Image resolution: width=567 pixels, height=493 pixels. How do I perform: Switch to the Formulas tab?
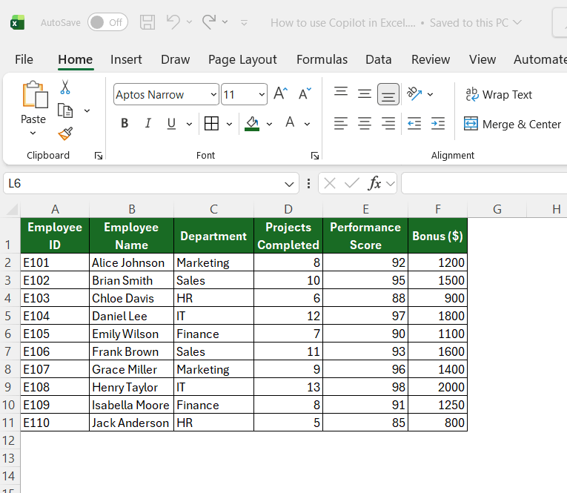(x=322, y=59)
